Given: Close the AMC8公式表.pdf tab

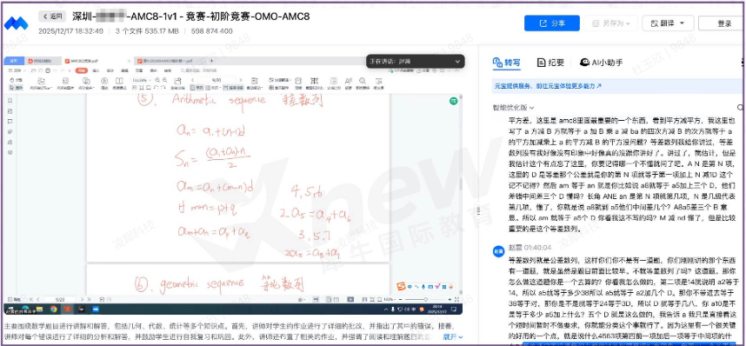Looking at the screenshot, I should (129, 61).
